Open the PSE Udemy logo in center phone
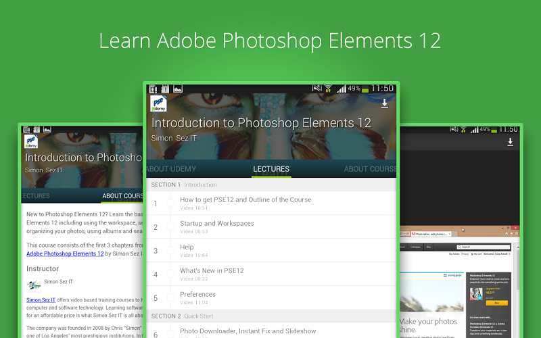 click(x=158, y=103)
